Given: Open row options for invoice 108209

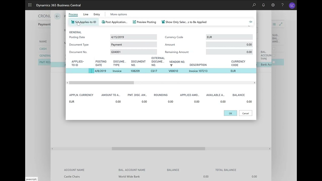Looking at the screenshot, I should pos(91,71).
